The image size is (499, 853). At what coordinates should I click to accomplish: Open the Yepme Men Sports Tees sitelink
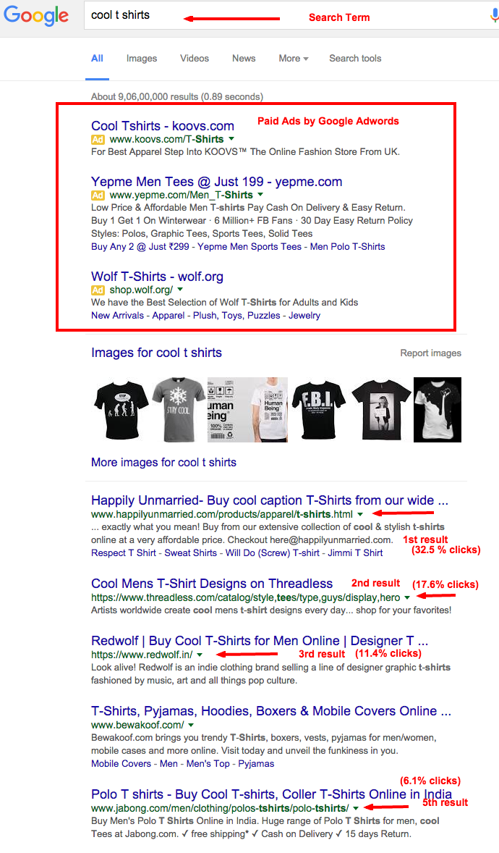click(x=249, y=246)
